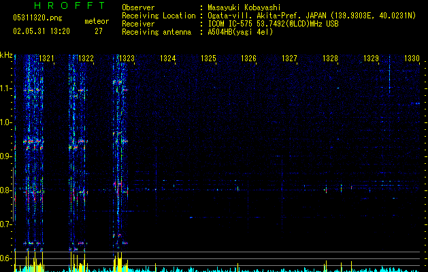Viewport: 428px width, 272px height.
Task: Click the kHz axis unit label
Action: tap(6, 55)
